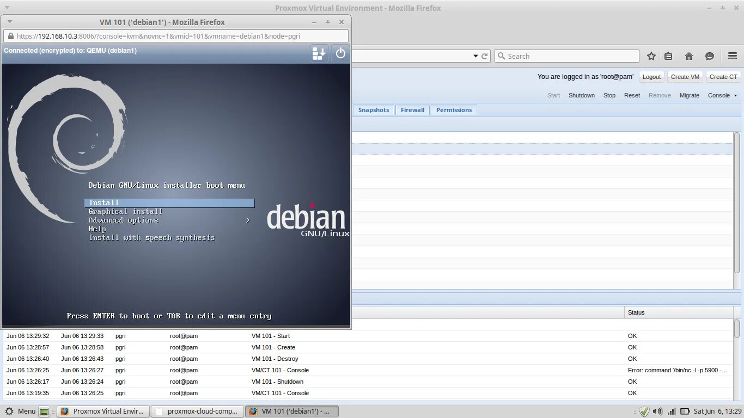The height and width of the screenshot is (418, 744).
Task: Switch to Proxmox Virtual Envir... taskbar window
Action: (102, 411)
